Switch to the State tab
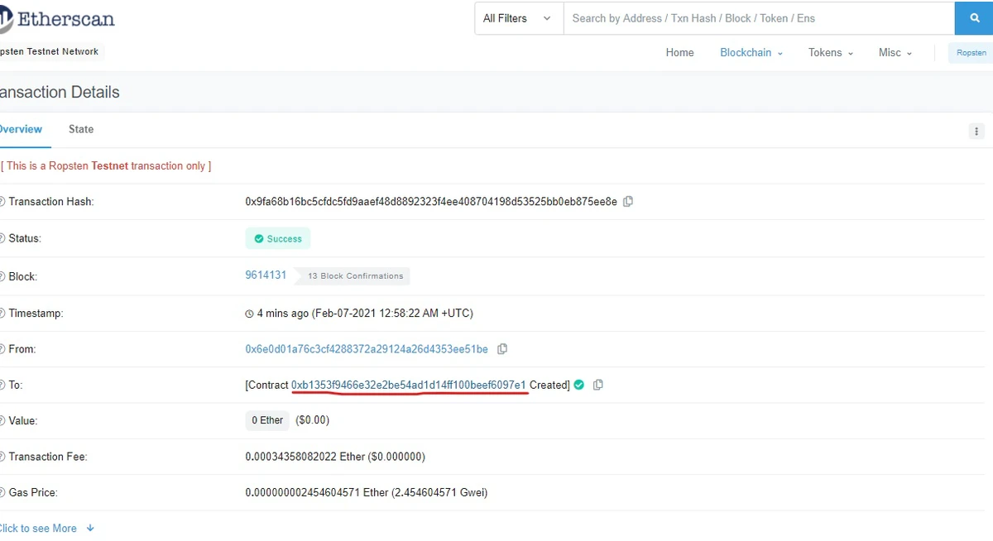Screen dimensions: 993x541 81,129
